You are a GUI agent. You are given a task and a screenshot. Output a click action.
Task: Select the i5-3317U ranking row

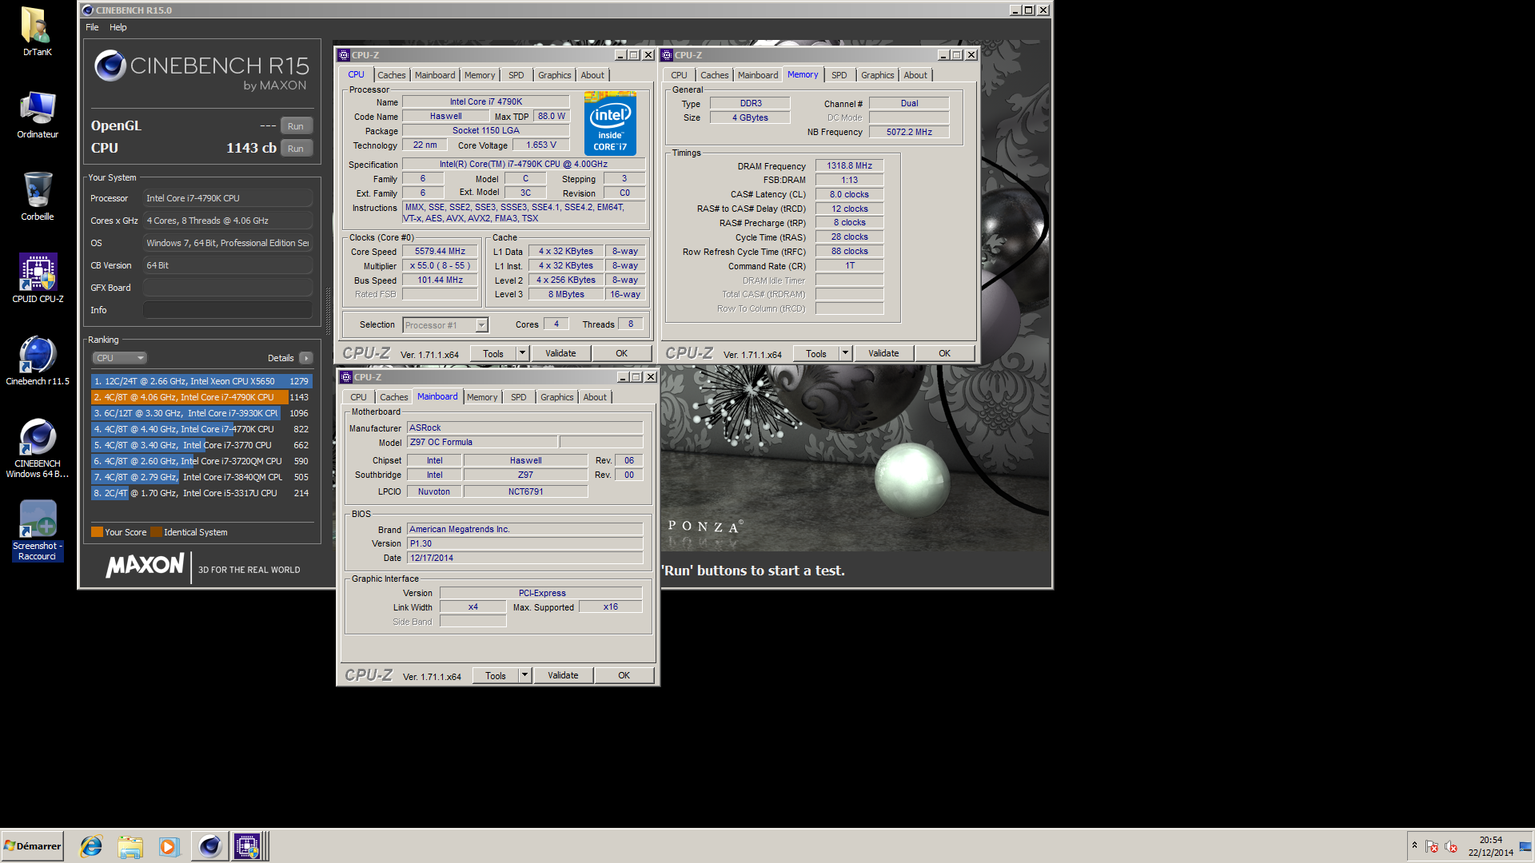[x=201, y=493]
